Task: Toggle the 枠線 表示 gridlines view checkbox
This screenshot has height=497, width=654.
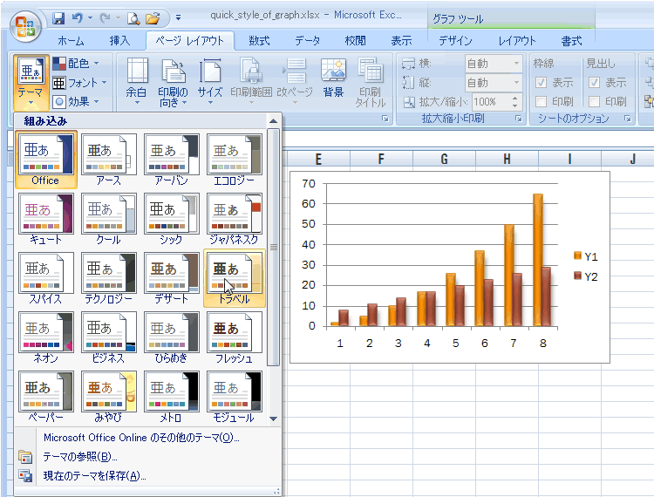Action: coord(541,83)
